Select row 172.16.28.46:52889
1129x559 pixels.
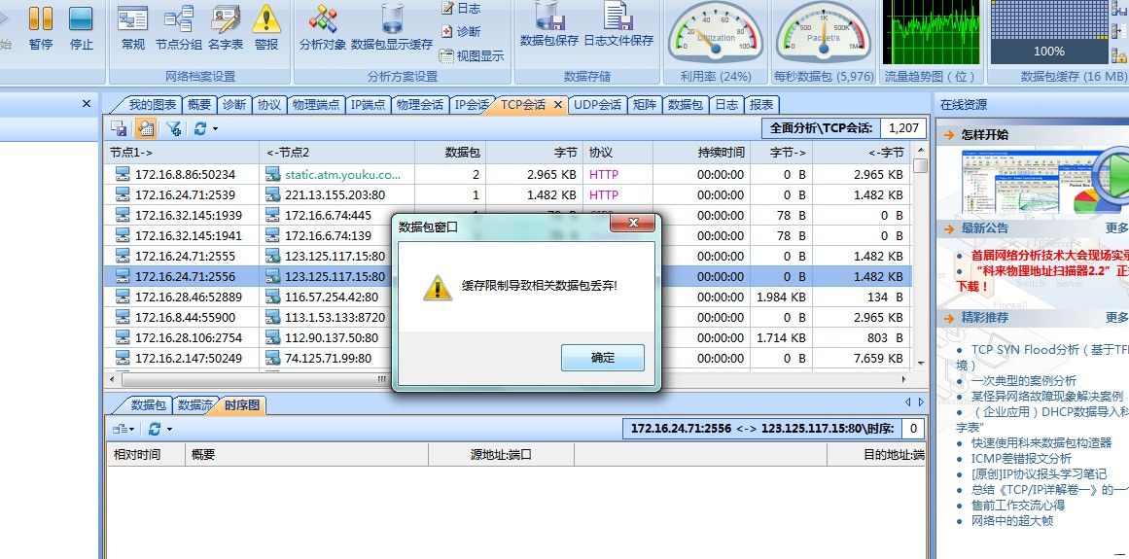508,297
